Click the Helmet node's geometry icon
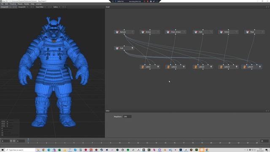The width and height of the screenshot is (270, 152). point(221,32)
